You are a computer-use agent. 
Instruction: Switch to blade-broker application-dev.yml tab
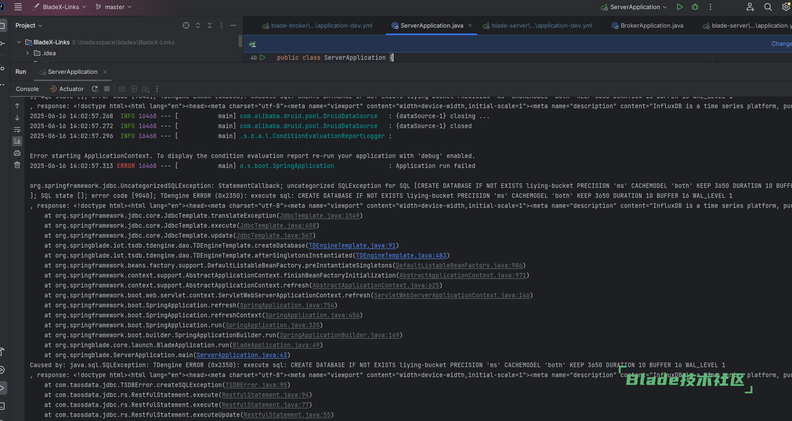(317, 25)
